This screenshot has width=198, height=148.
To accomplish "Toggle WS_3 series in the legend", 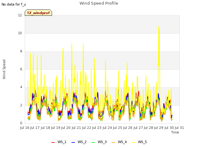I will tap(99, 142).
